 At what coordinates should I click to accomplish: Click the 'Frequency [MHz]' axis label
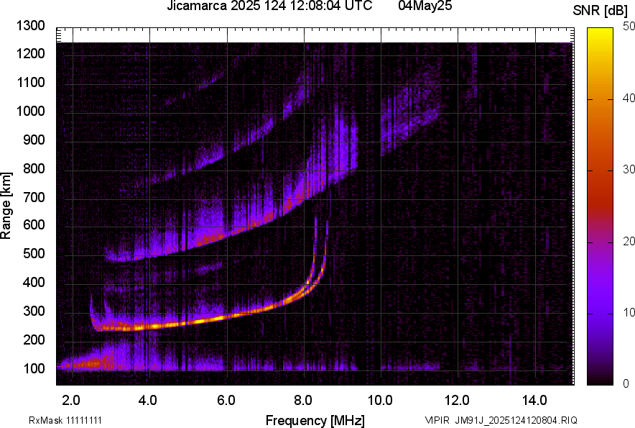(x=315, y=421)
